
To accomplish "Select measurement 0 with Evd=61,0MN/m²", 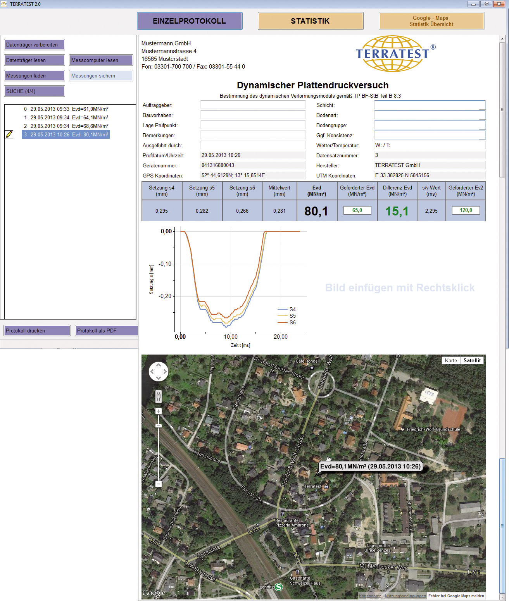I will [66, 109].
